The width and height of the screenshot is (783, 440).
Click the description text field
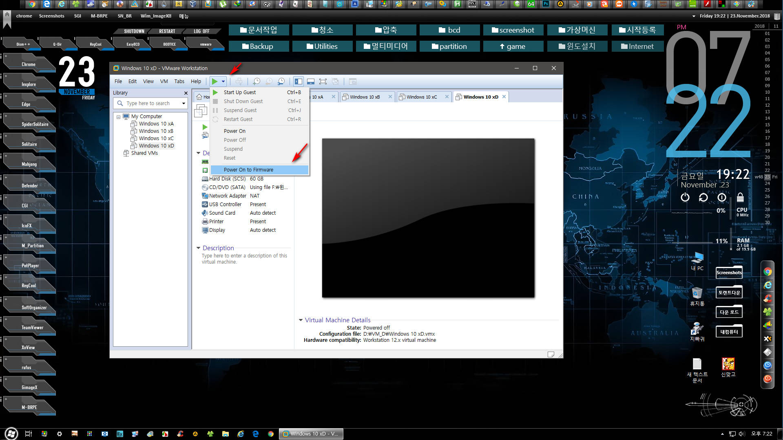[244, 259]
